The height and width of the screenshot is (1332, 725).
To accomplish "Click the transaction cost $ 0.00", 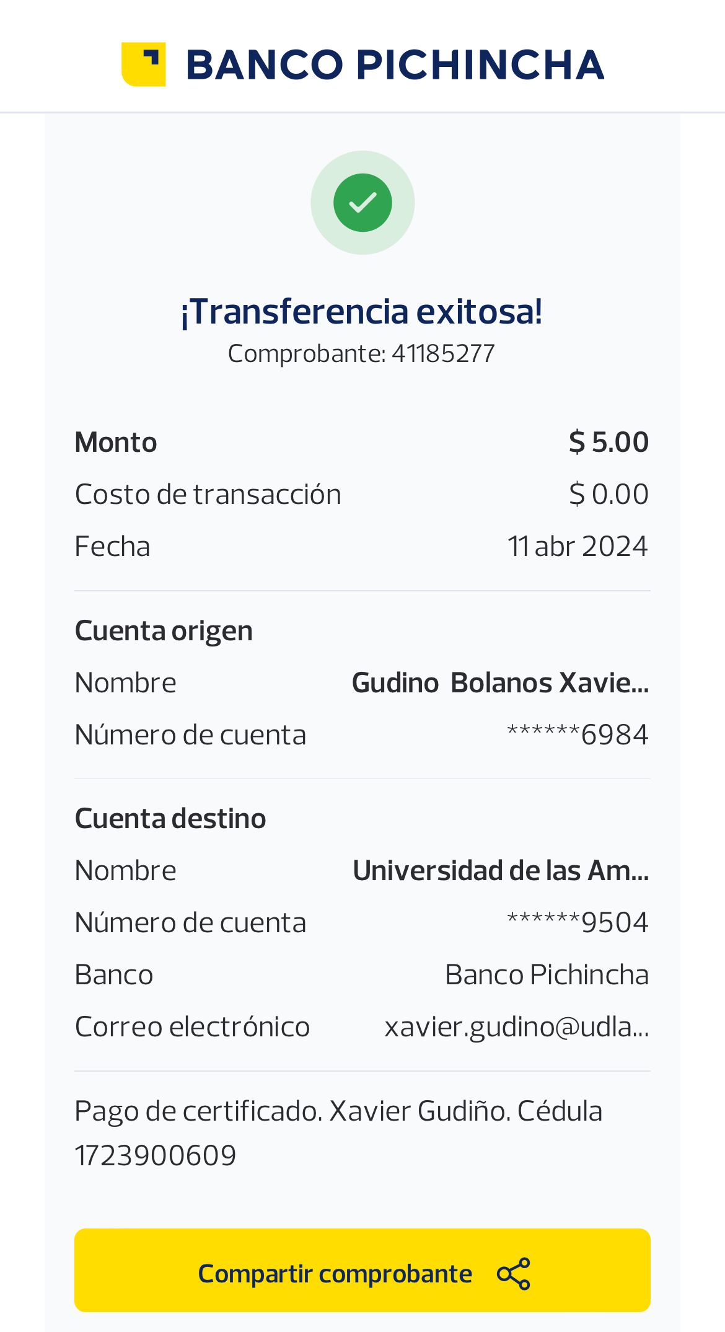I will click(609, 495).
